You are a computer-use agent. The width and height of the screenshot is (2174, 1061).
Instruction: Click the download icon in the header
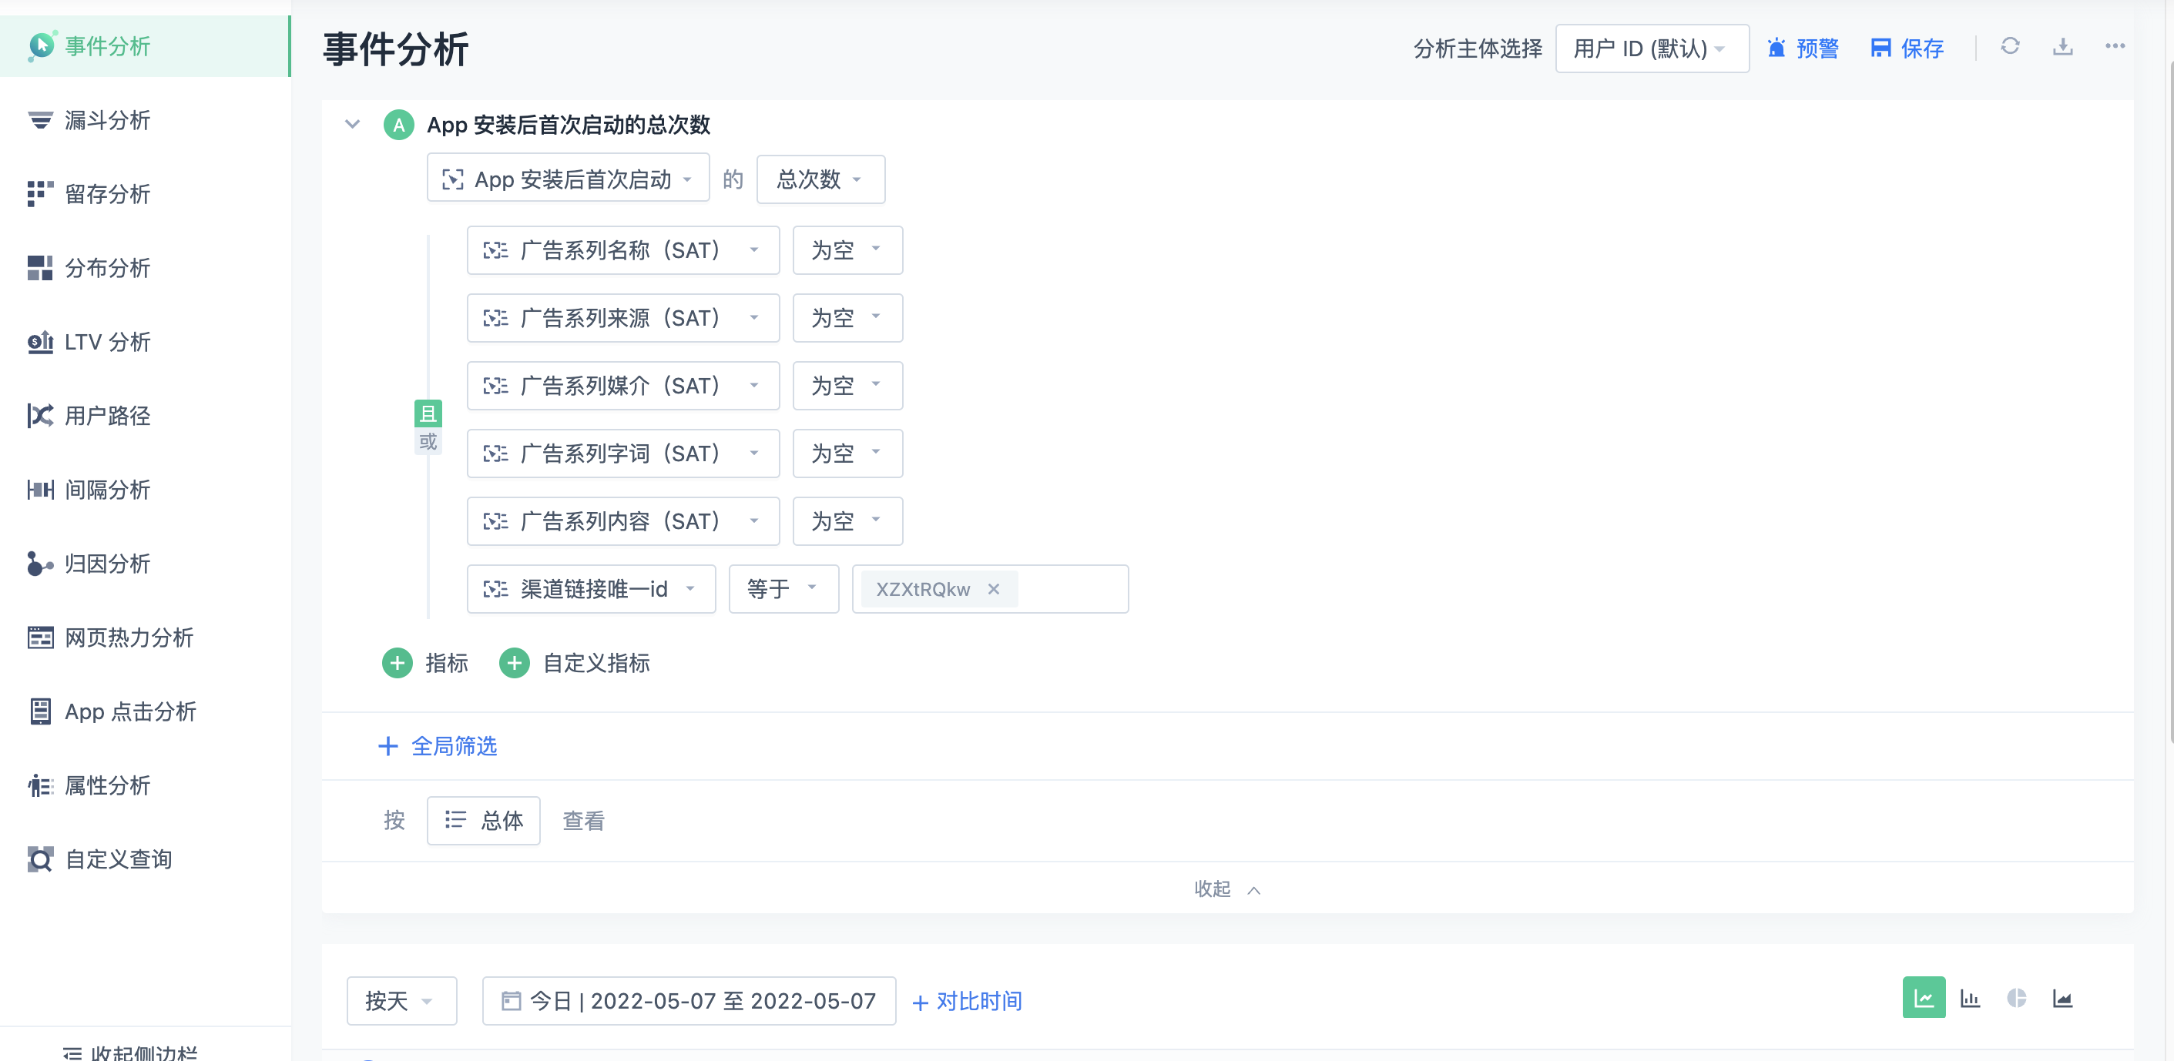[2062, 46]
